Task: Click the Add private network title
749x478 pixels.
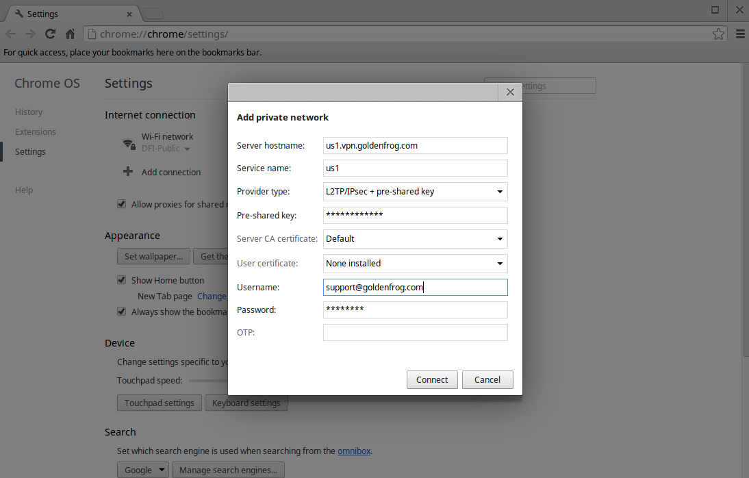Action: [283, 118]
